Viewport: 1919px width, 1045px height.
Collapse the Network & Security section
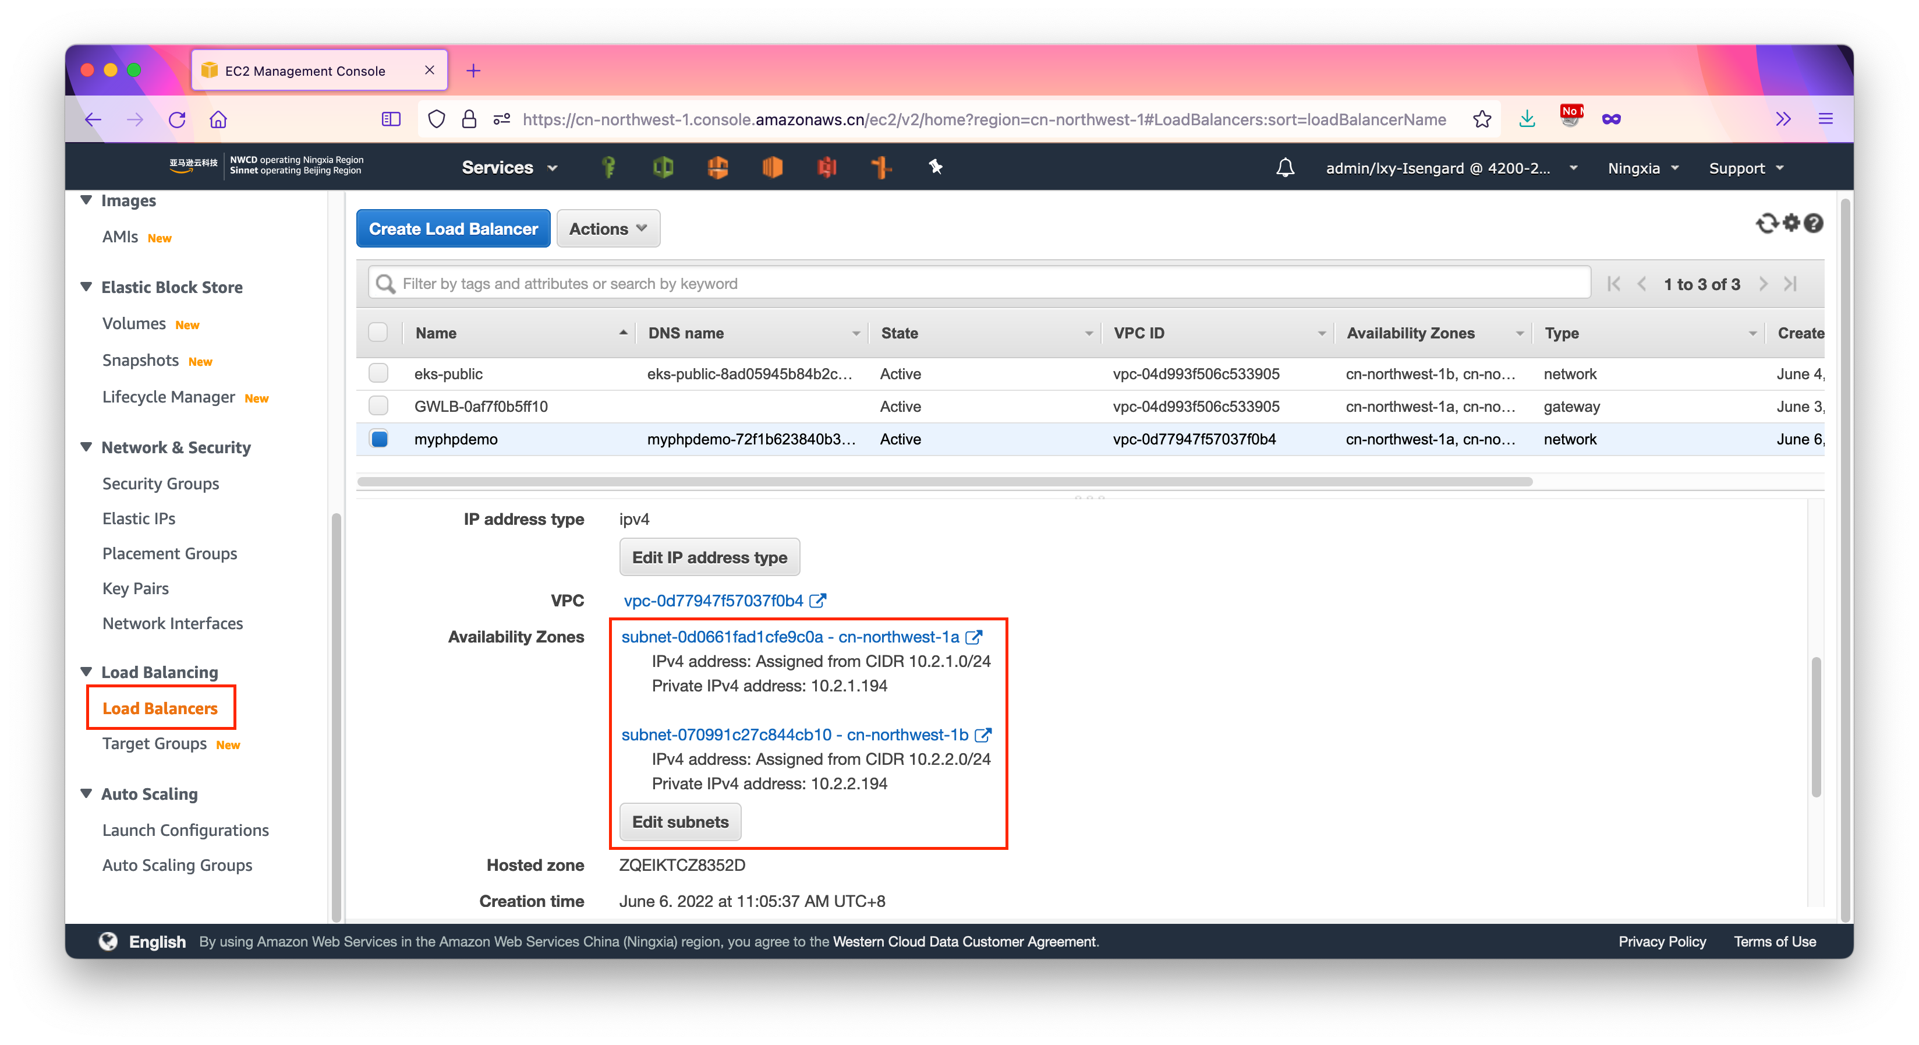pyautogui.click(x=86, y=446)
